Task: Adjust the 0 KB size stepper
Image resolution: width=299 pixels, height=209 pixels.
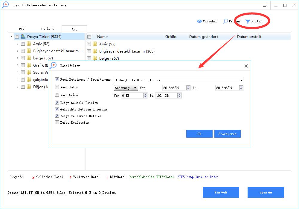Action: (145, 96)
